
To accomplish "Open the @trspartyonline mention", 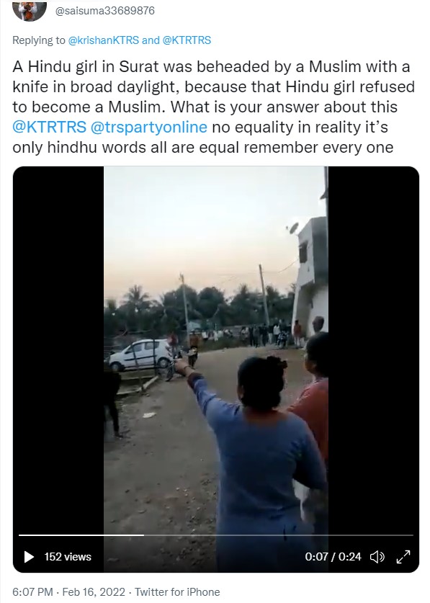I will [x=148, y=127].
